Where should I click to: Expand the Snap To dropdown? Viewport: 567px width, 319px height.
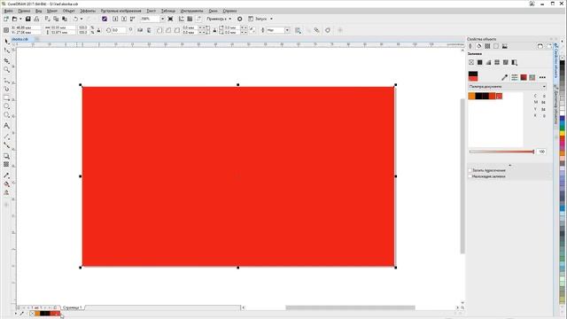click(230, 19)
